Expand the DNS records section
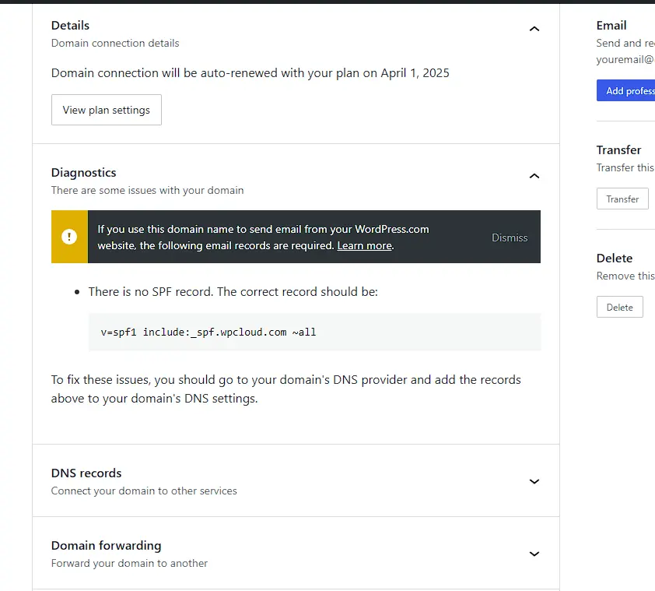655x591 pixels. (x=534, y=481)
